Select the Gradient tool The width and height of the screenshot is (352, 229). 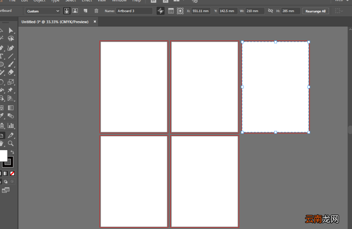point(11,108)
